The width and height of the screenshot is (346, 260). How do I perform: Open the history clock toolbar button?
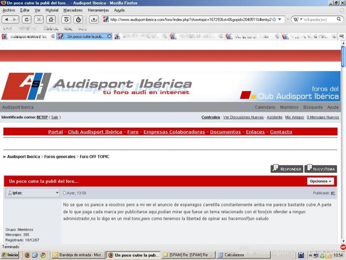pyautogui.click(x=78, y=19)
